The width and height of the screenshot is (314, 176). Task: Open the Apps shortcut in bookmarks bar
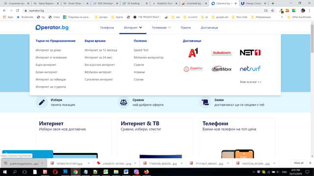8,17
